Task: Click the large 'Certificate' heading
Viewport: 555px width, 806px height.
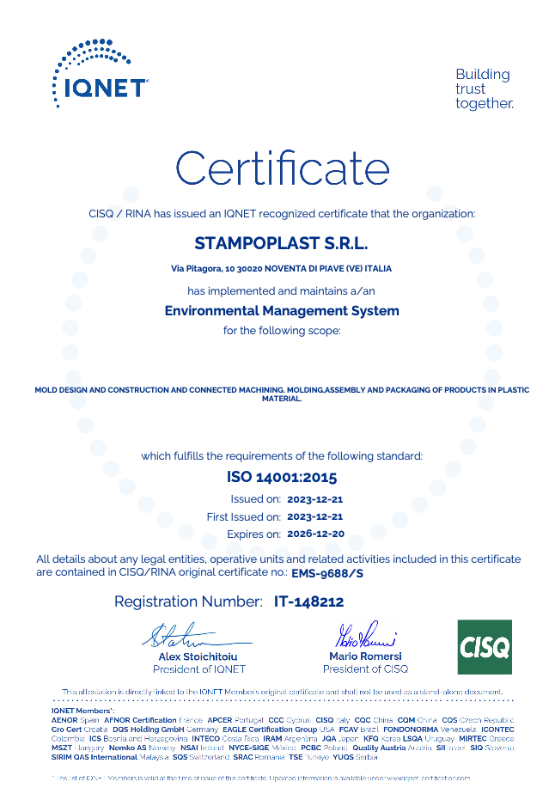Action: (x=282, y=168)
